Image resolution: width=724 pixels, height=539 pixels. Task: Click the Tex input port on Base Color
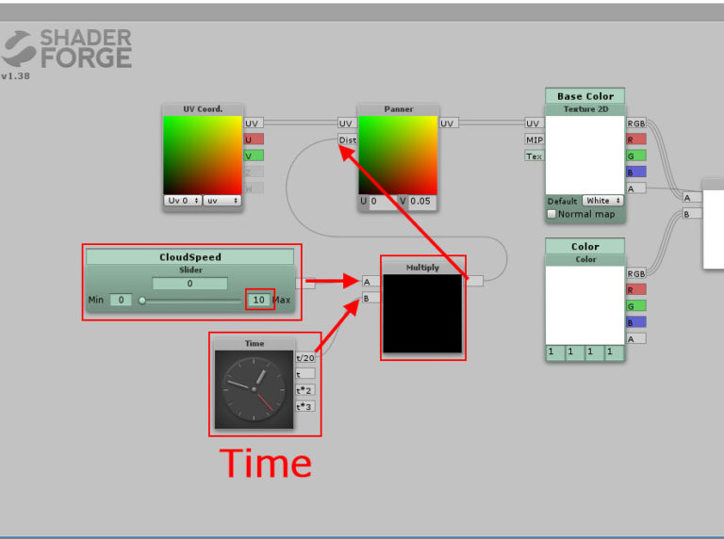pos(535,155)
